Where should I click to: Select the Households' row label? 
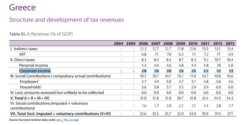31,87
